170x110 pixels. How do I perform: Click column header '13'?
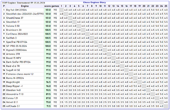click(113, 6)
